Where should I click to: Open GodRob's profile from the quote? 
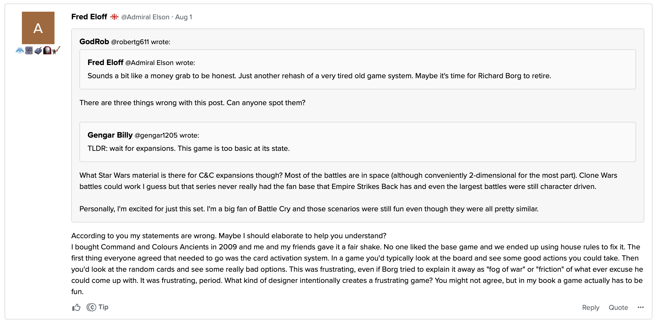click(x=94, y=42)
